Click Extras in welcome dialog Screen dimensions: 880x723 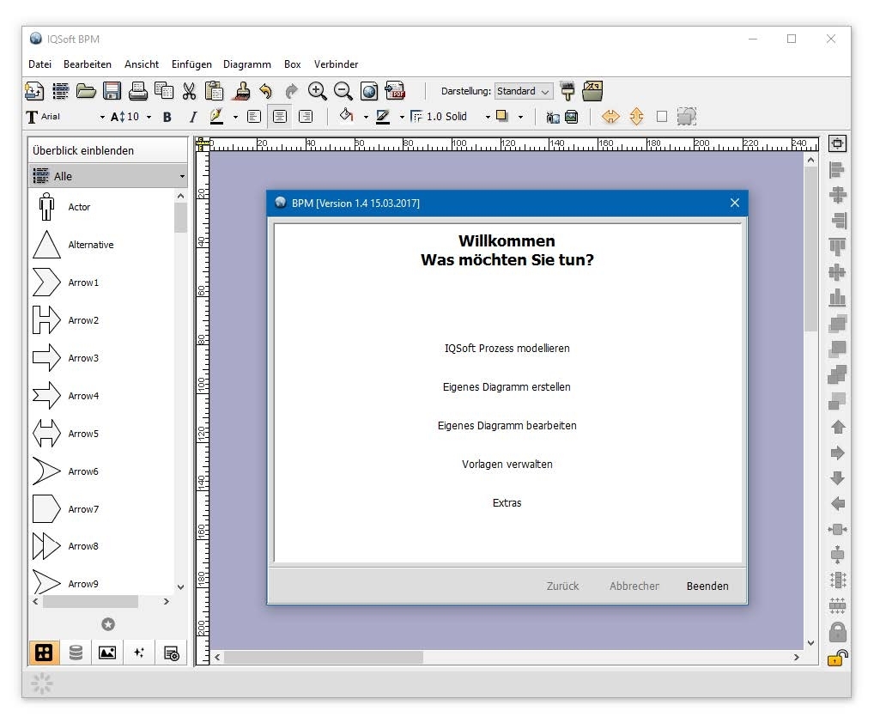(507, 503)
